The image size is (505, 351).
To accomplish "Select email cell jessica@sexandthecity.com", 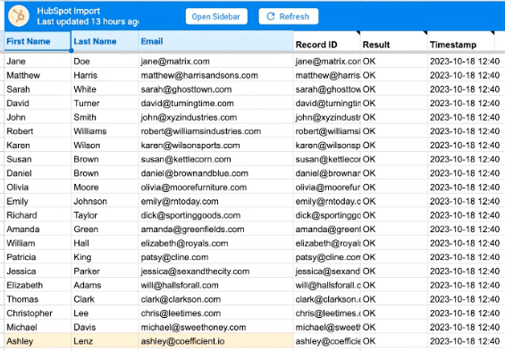I will click(215, 272).
